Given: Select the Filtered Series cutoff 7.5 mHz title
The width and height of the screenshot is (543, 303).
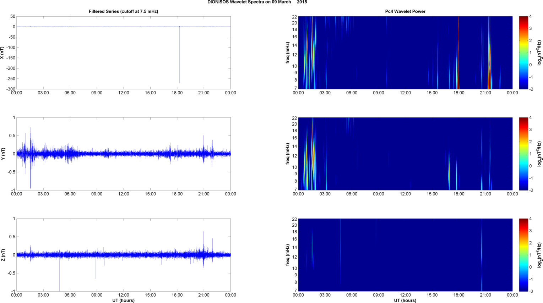Looking at the screenshot, I should [x=123, y=11].
